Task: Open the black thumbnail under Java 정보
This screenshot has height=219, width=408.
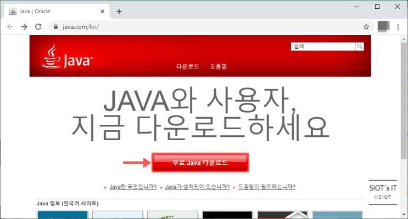Action: point(227,215)
